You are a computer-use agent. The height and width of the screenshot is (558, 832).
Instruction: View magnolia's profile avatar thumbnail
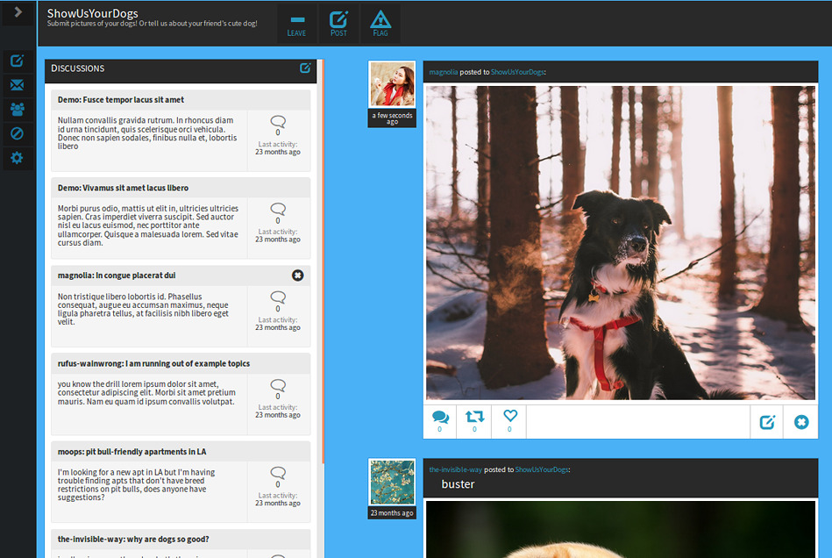(x=392, y=84)
